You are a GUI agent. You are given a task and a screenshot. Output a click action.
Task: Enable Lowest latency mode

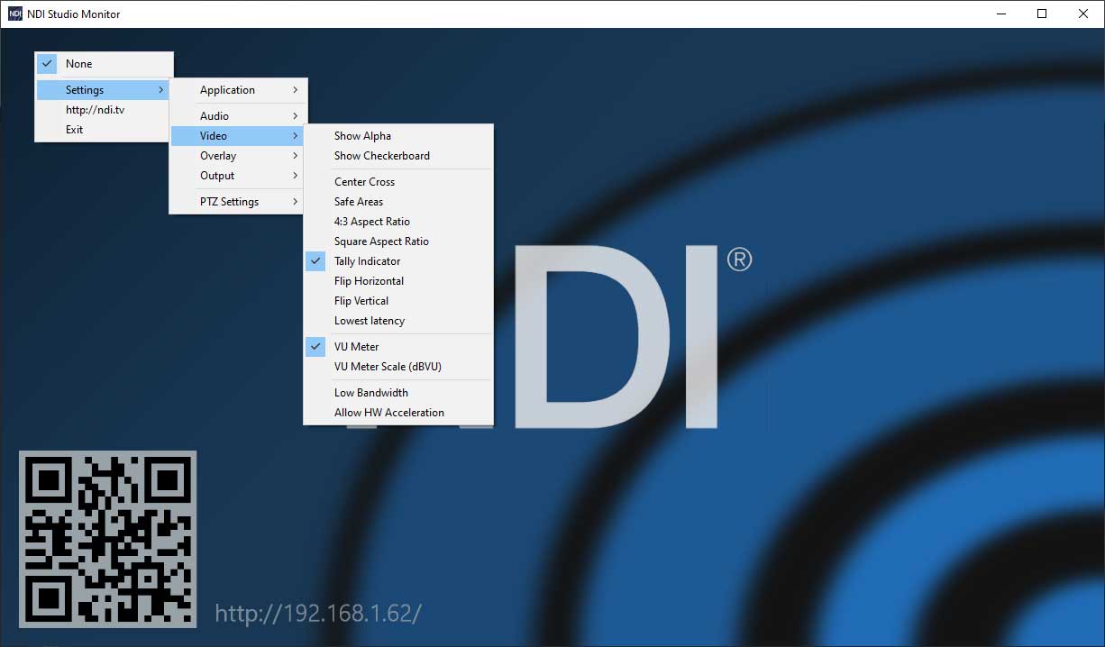[x=398, y=321]
